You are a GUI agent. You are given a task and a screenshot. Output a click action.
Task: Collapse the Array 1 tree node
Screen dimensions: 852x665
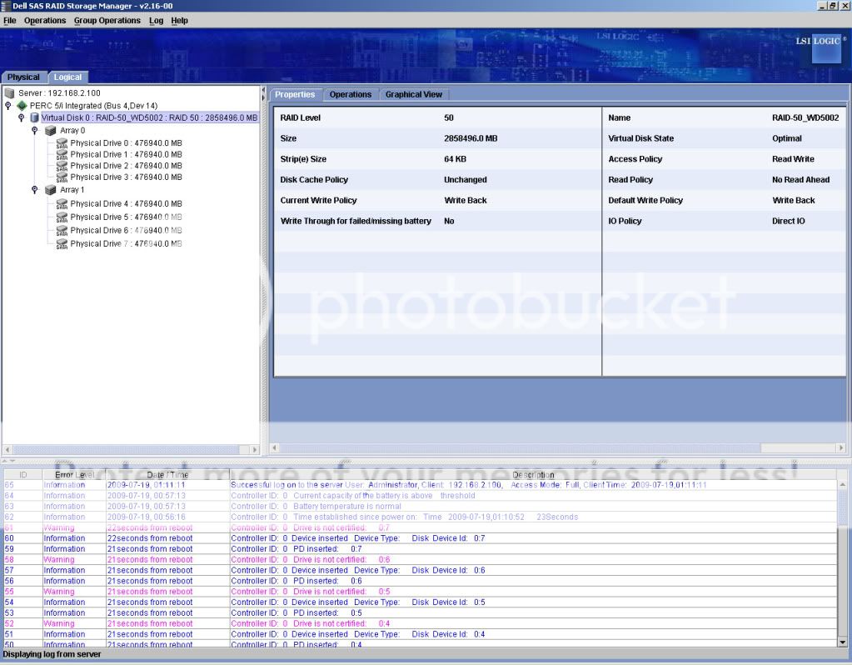(34, 190)
